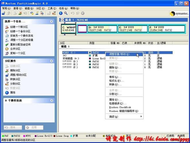
Task: Click the icon beside 分割分区 in sidebar
Action: click(x=7, y=84)
